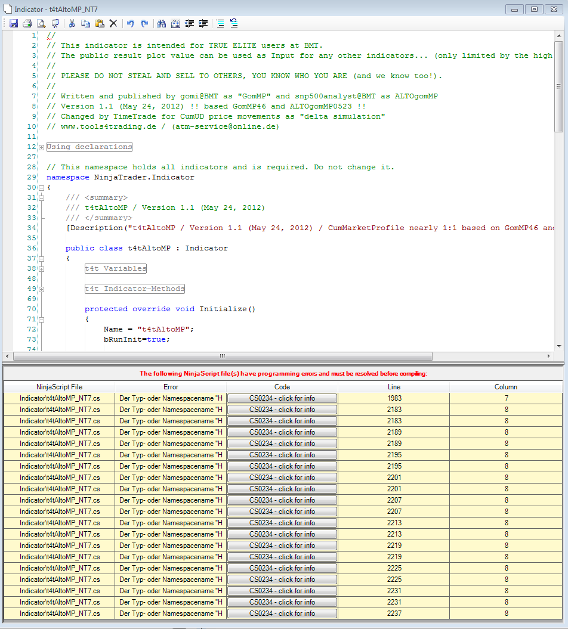The height and width of the screenshot is (629, 568).
Task: Place cursor in 'namespace NinjaTrader.Indicator' line
Action: tap(121, 177)
